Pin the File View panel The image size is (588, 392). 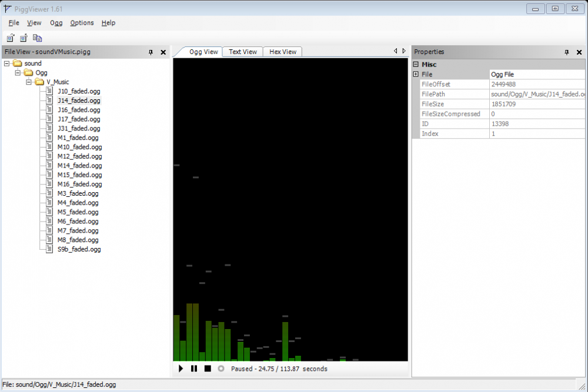[151, 52]
